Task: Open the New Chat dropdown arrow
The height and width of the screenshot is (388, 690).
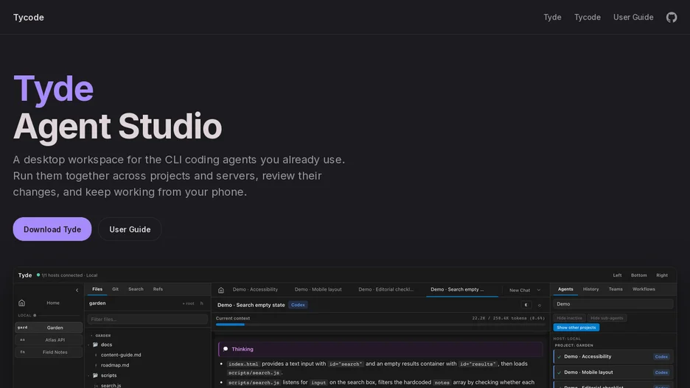Action: tap(539, 290)
